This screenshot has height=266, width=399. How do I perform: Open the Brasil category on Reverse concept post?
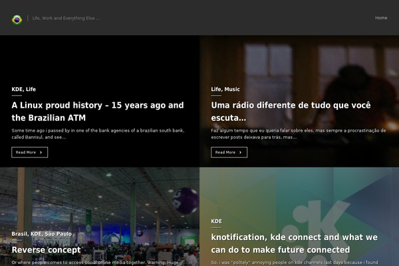pyautogui.click(x=19, y=234)
